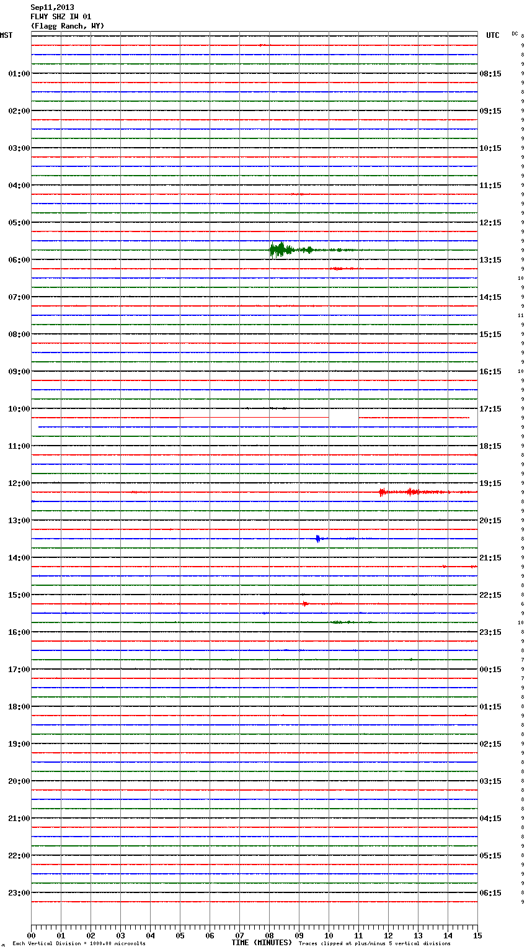Click the 15:15 UTC label

coord(490,335)
